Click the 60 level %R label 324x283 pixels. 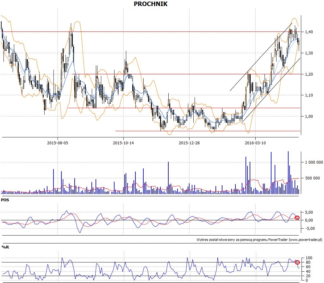(x=308, y=267)
